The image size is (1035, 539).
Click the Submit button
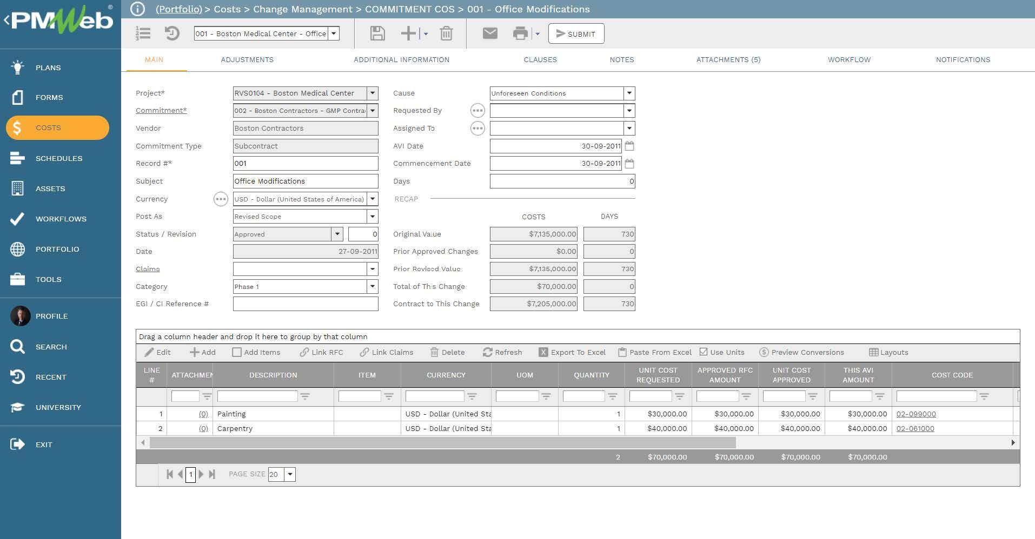[576, 33]
